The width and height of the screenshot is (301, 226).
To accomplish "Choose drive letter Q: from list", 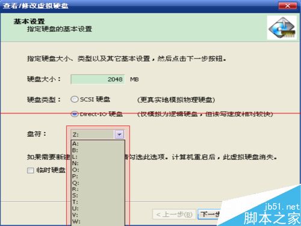I will pos(98,183).
